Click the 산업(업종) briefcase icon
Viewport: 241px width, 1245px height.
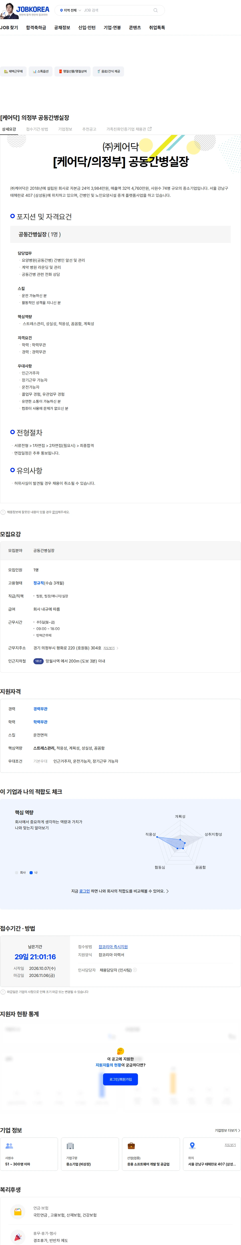[x=131, y=1145]
